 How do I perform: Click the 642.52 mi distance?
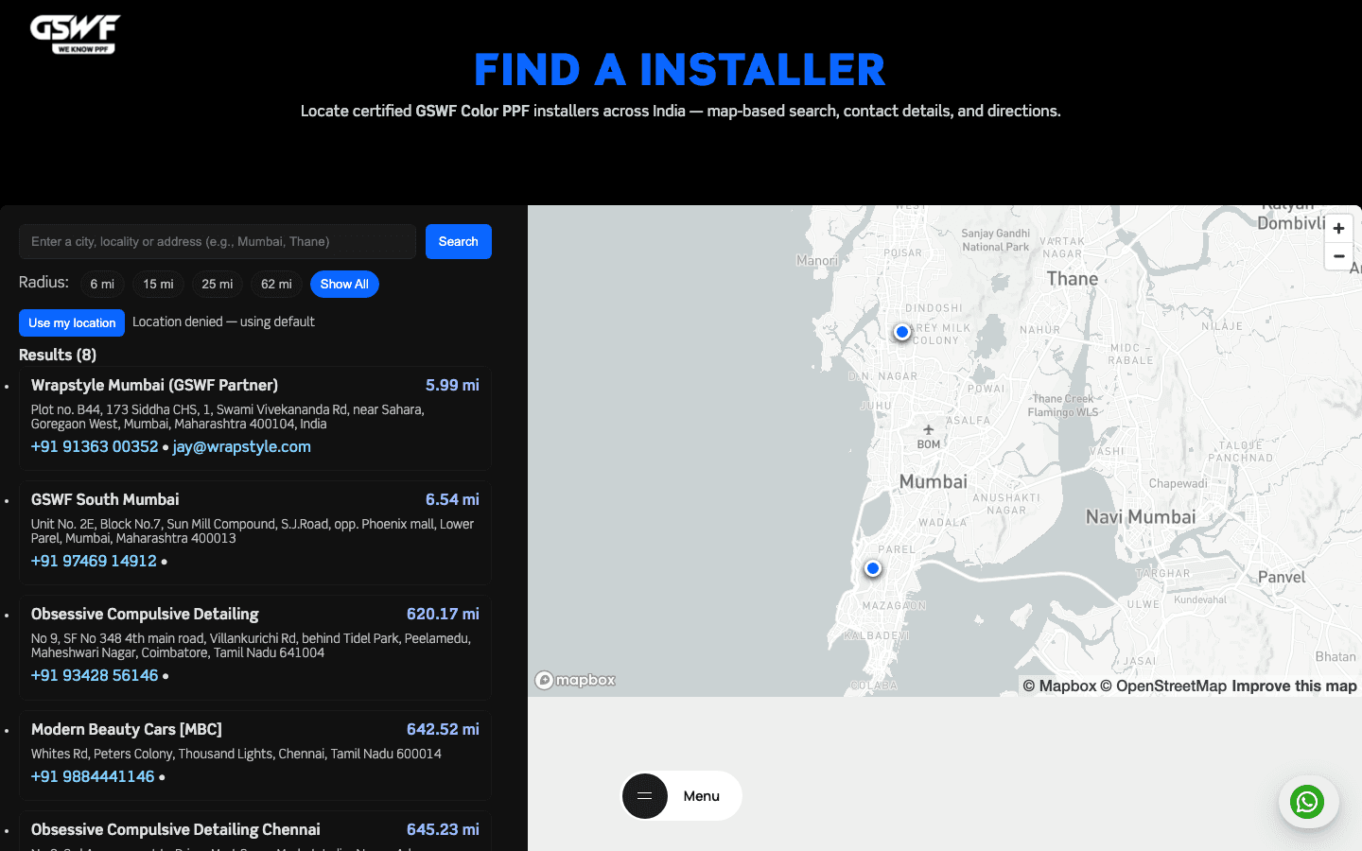(x=443, y=729)
